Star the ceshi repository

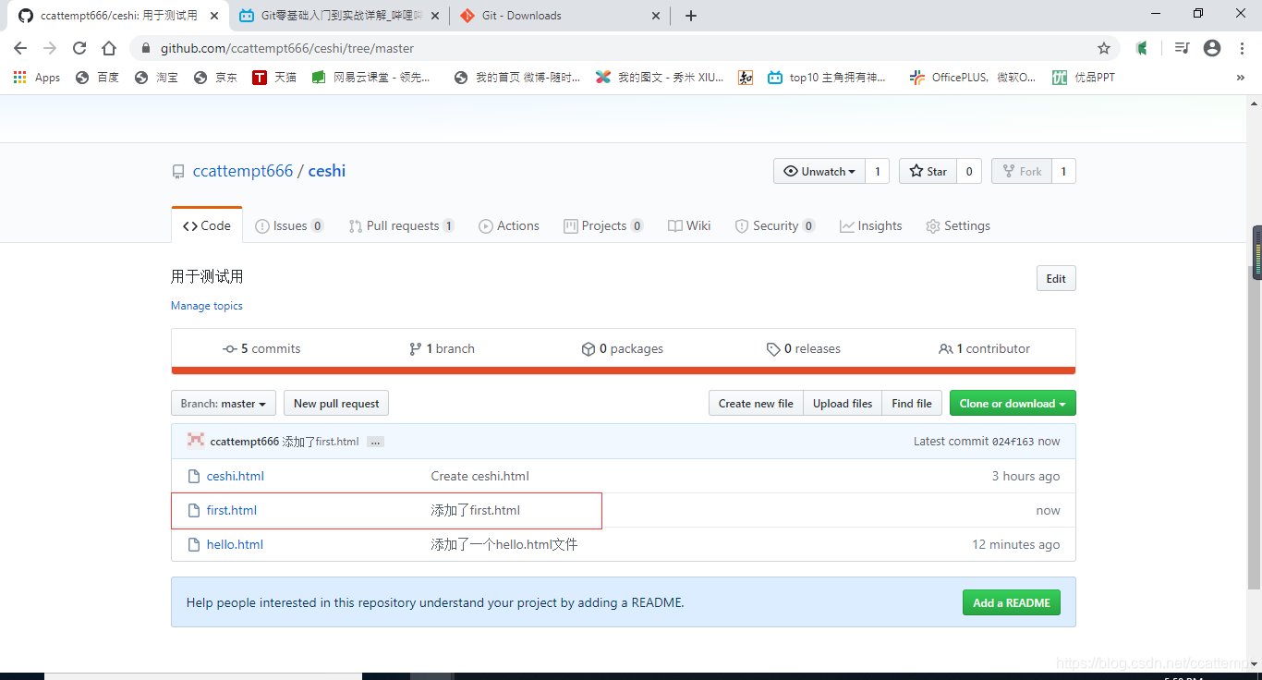click(928, 171)
